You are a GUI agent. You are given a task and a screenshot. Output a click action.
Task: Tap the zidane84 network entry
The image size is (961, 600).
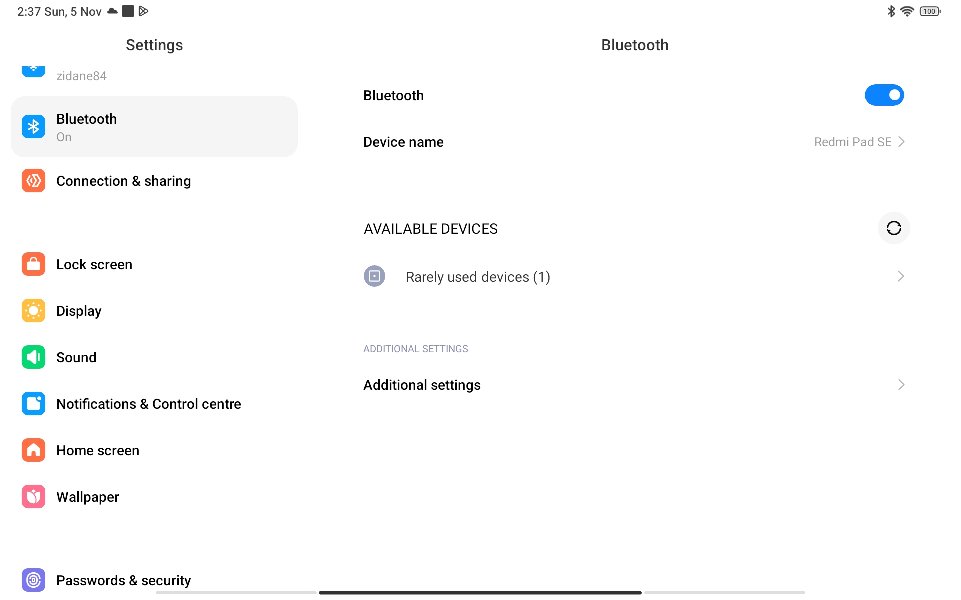81,76
